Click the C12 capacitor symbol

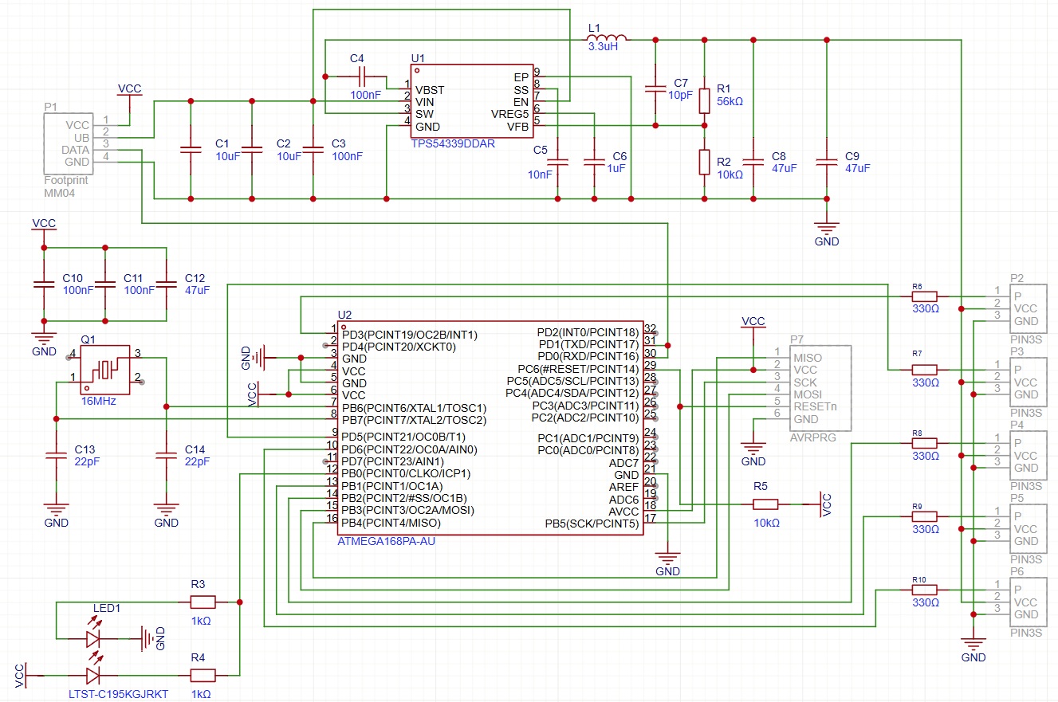click(x=166, y=284)
